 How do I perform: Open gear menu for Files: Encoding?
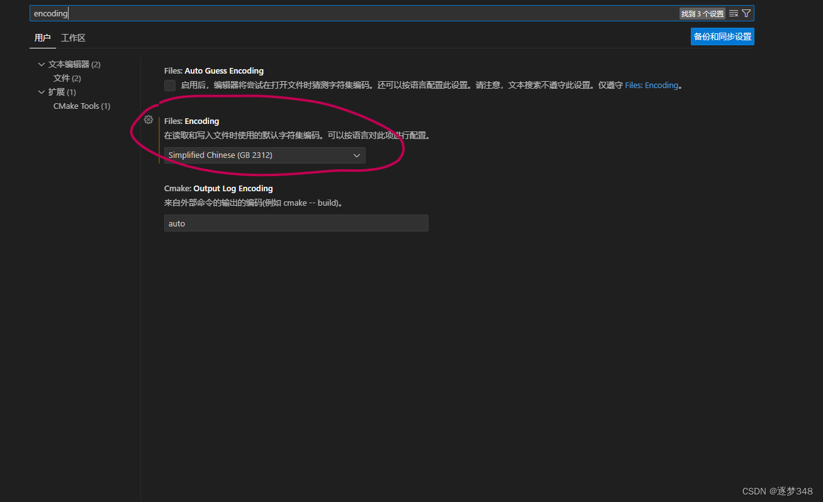pyautogui.click(x=148, y=120)
